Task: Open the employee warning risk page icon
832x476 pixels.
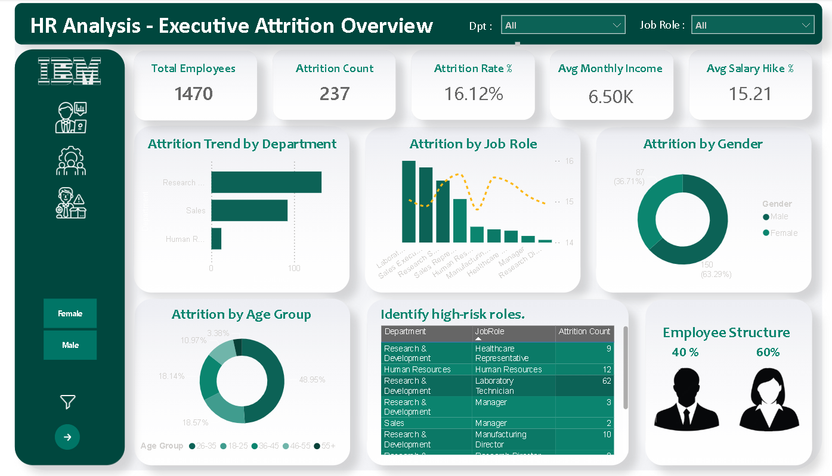Action: (71, 203)
